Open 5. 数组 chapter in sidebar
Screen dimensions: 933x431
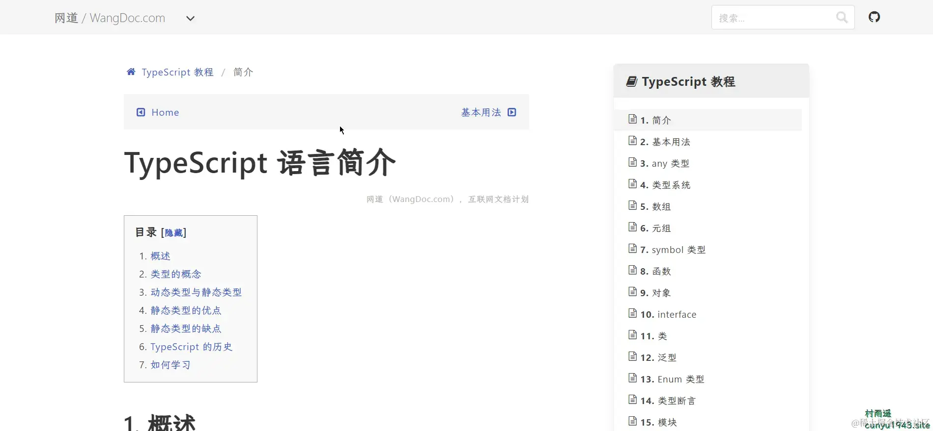(707, 206)
